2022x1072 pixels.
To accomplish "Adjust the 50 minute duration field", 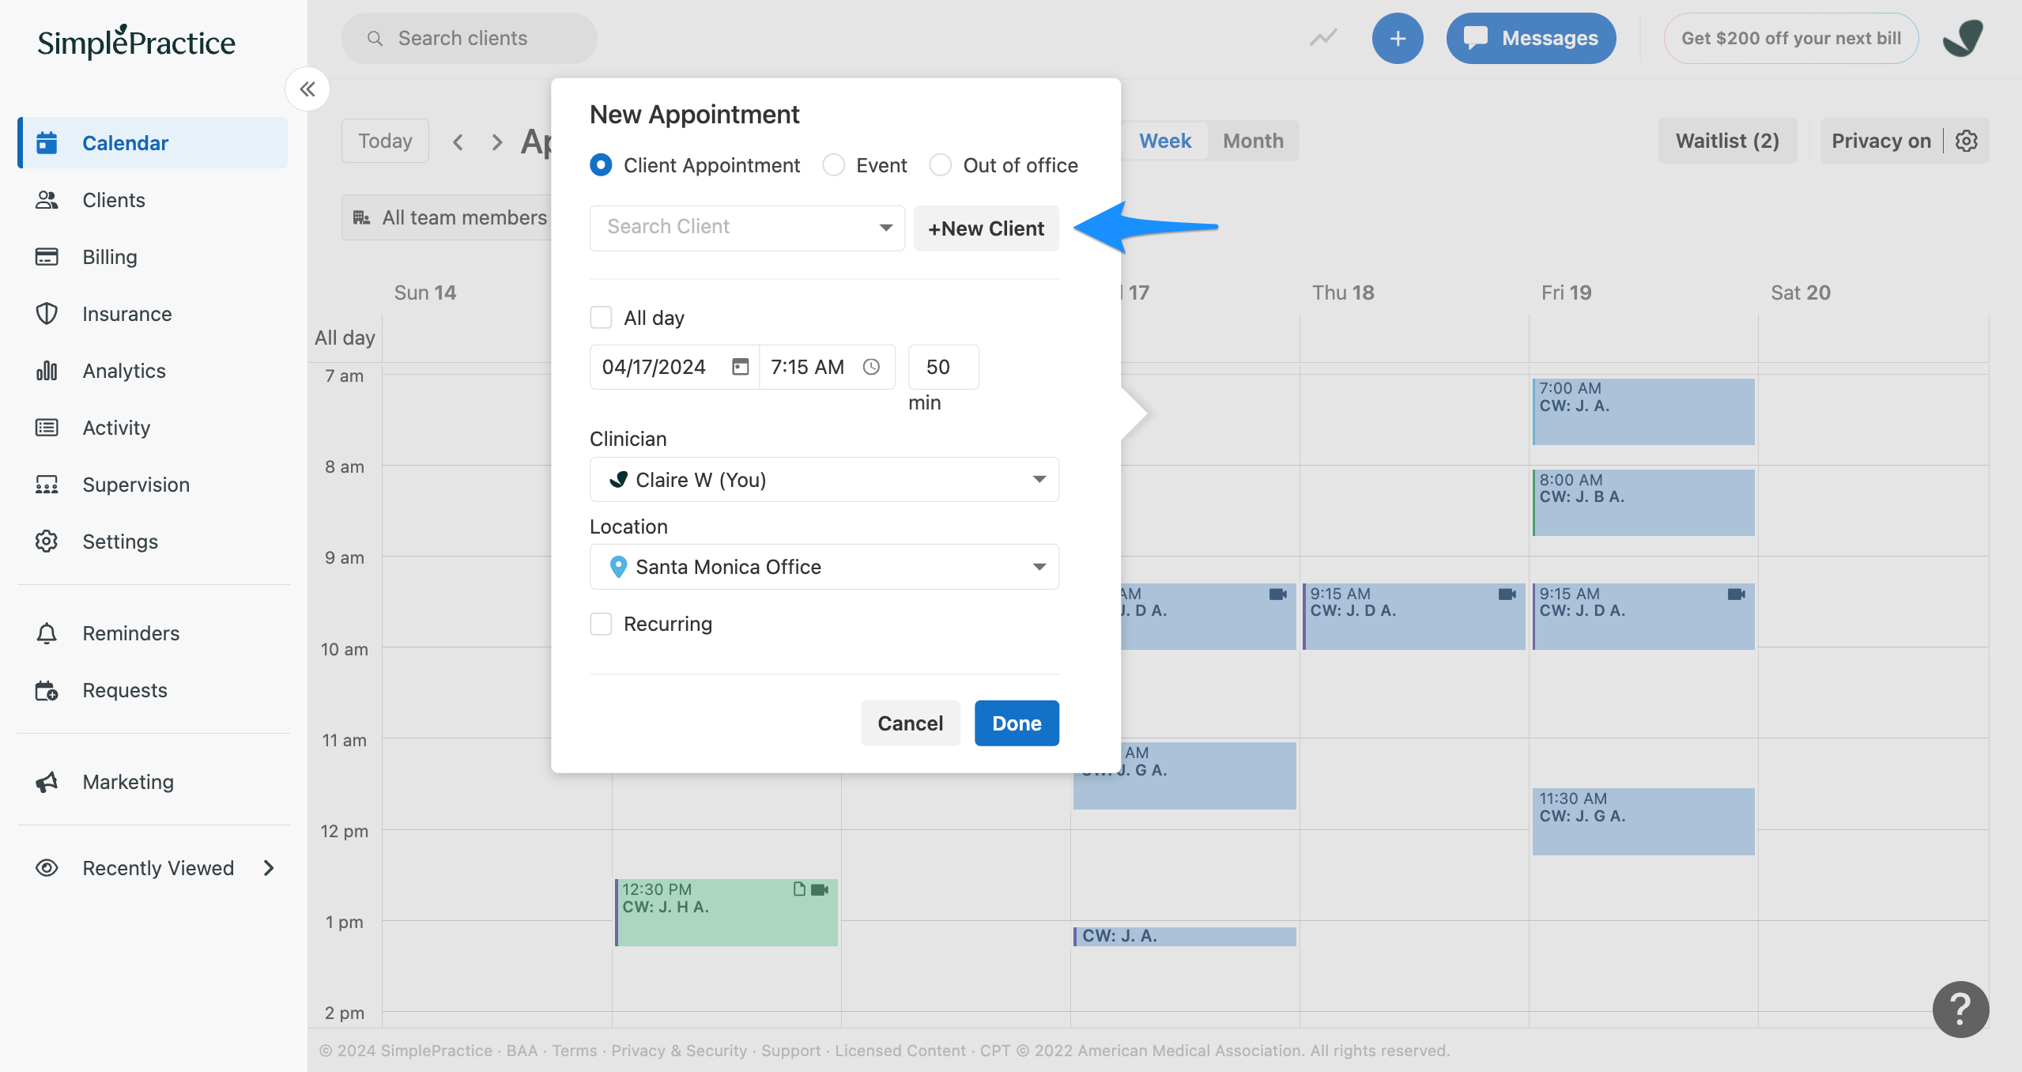I will (x=942, y=366).
